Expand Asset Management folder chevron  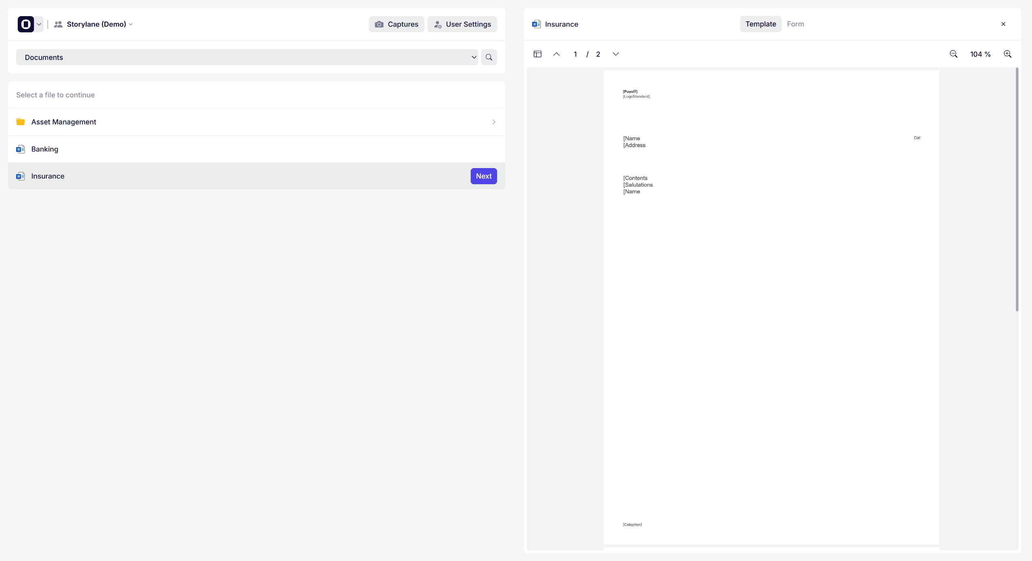(x=493, y=122)
